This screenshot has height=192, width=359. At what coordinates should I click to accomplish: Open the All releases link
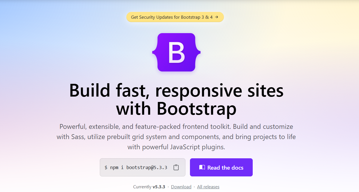[x=208, y=187]
